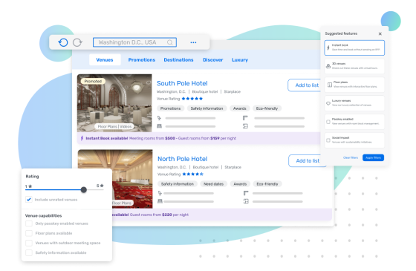
Task: Click the Apply filters button
Action: pos(373,157)
